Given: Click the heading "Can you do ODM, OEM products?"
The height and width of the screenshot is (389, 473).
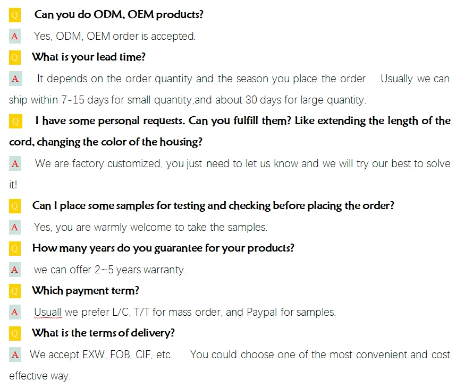Looking at the screenshot, I should 119,15.
